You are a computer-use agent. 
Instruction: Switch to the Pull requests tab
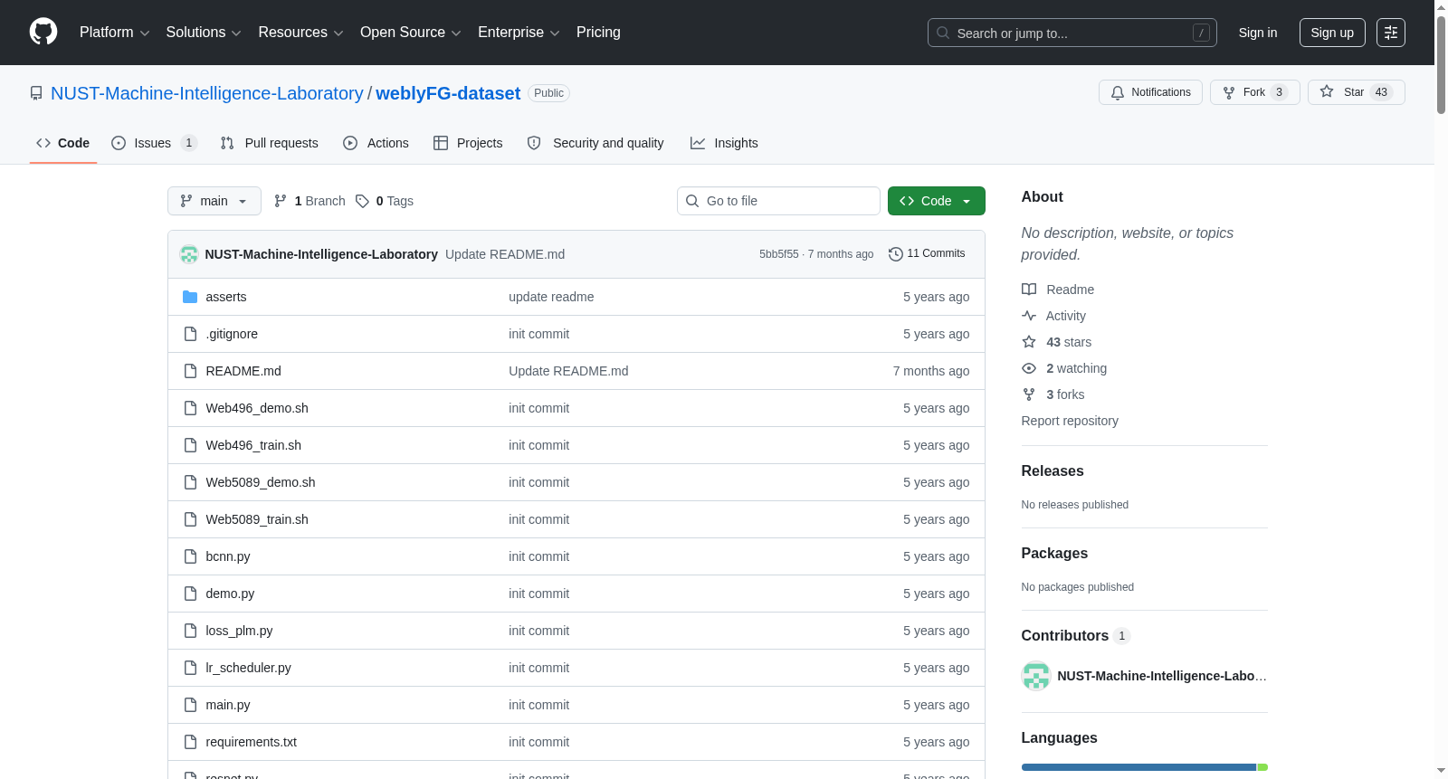(x=269, y=143)
